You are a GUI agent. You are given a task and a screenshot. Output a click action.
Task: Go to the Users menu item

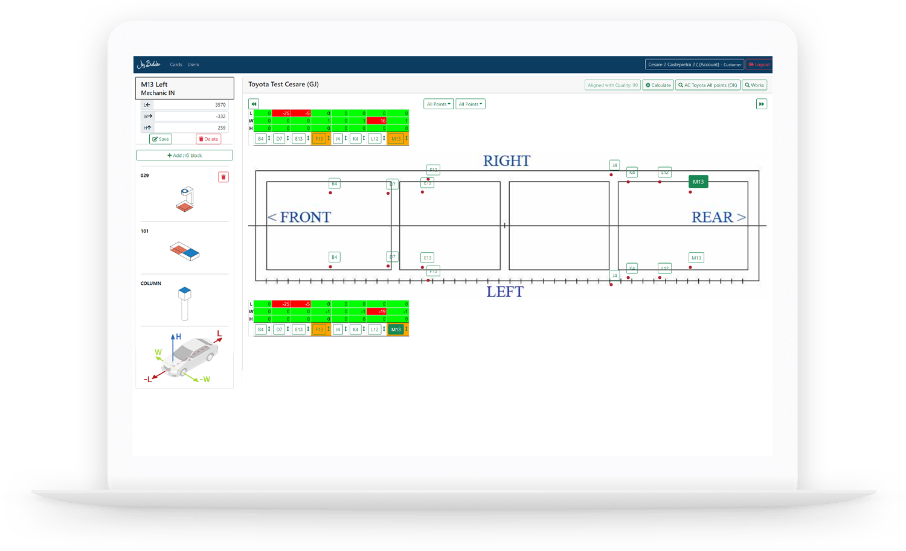click(x=193, y=65)
